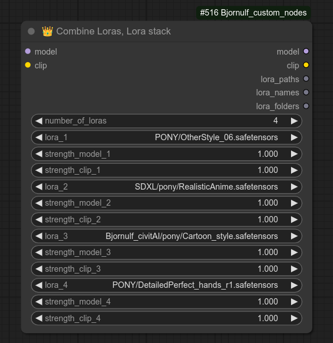Click the number_of_loras value 4
Screen dimensions: 333x343
[x=275, y=121]
